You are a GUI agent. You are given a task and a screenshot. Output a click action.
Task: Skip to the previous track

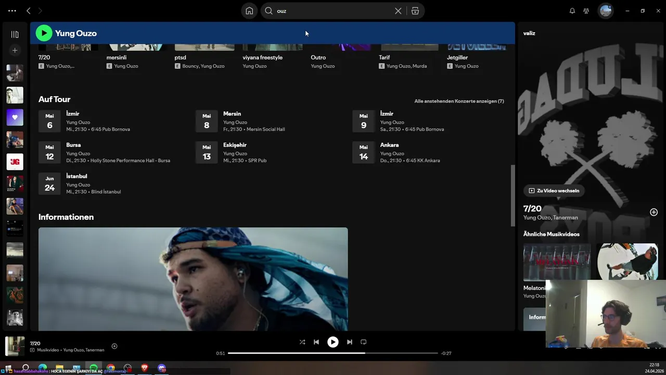tap(316, 342)
